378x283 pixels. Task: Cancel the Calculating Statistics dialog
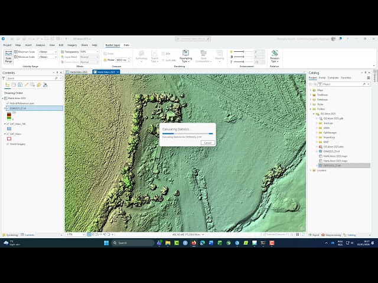pos(207,143)
